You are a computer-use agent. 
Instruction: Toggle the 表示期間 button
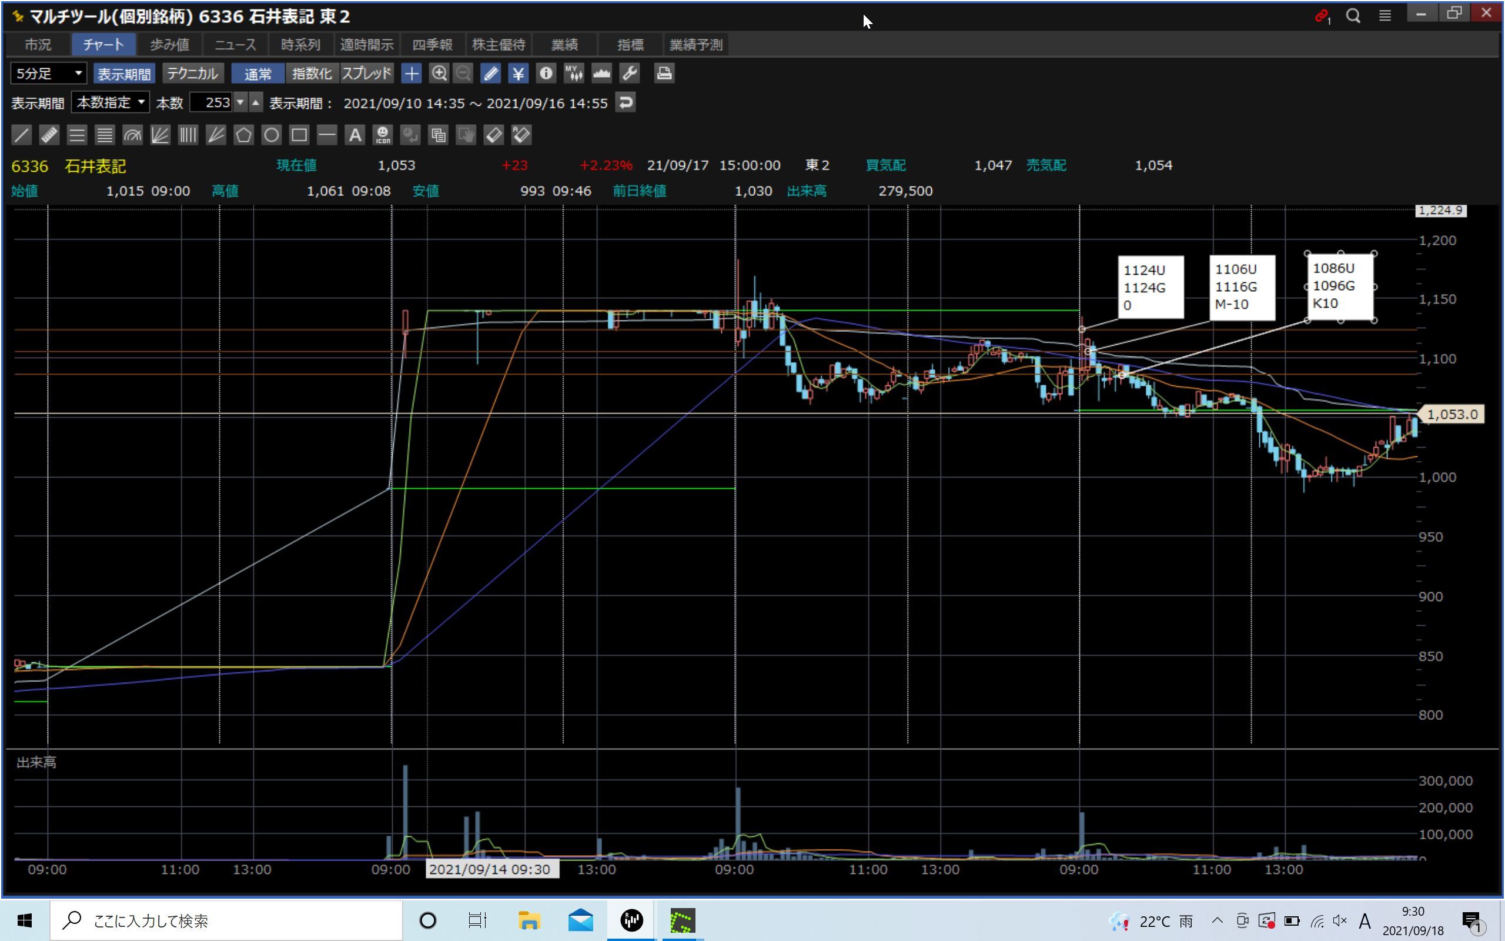(x=124, y=74)
